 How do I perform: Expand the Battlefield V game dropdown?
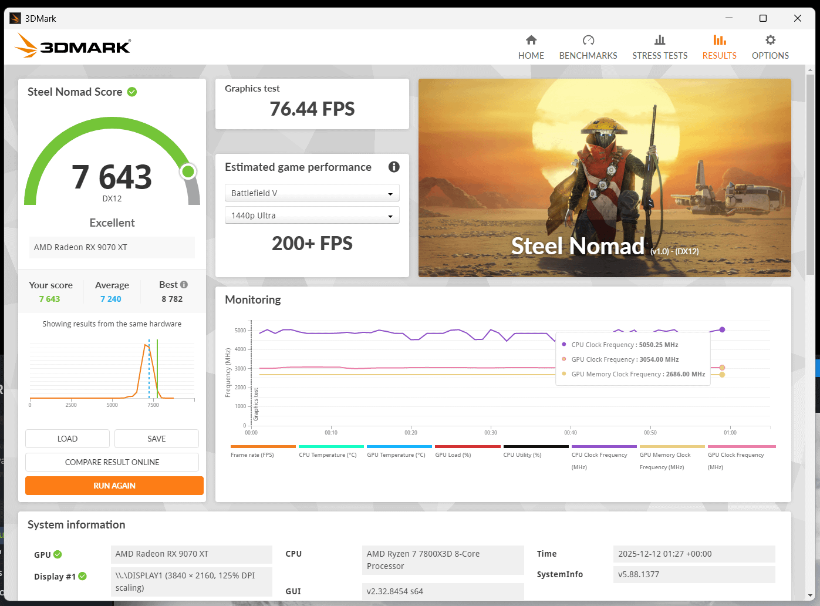(312, 193)
